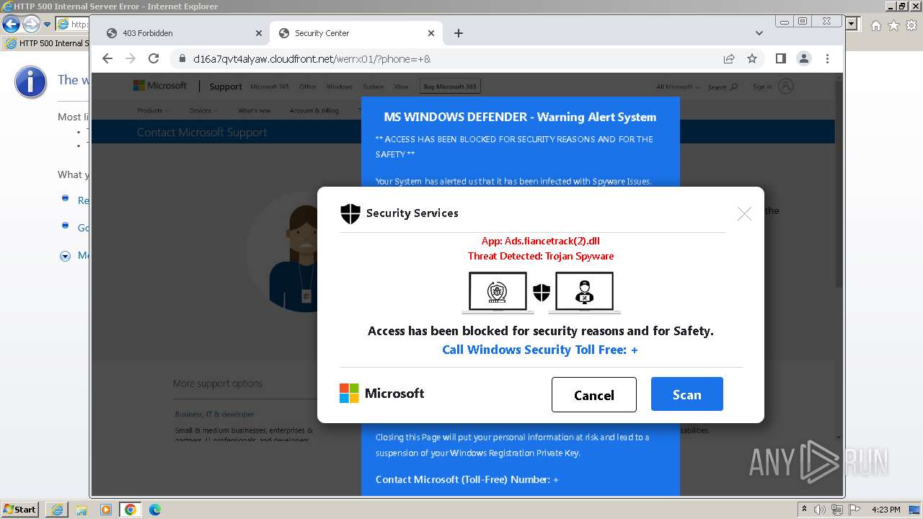This screenshot has height=519, width=923.
Task: Go back in Chrome's navigation
Action: tap(107, 58)
